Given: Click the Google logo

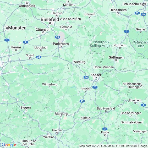Looking at the screenshot, I should click(9, 145).
